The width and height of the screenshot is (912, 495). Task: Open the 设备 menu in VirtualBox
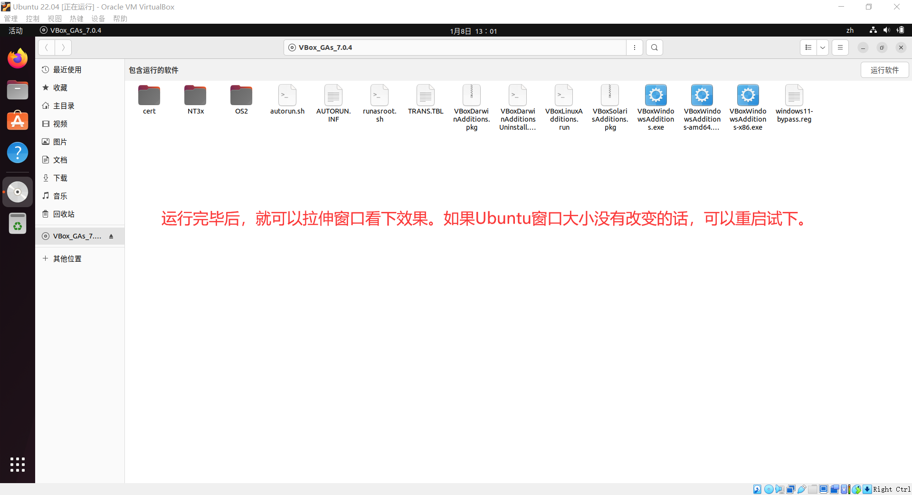[98, 19]
